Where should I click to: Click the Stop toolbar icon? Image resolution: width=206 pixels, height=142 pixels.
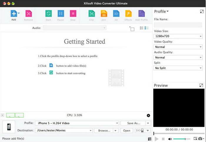click(73, 14)
